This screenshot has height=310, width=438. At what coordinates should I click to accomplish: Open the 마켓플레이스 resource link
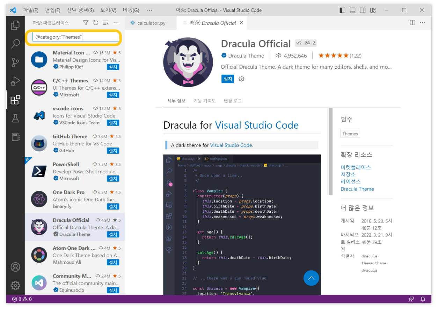356,167
